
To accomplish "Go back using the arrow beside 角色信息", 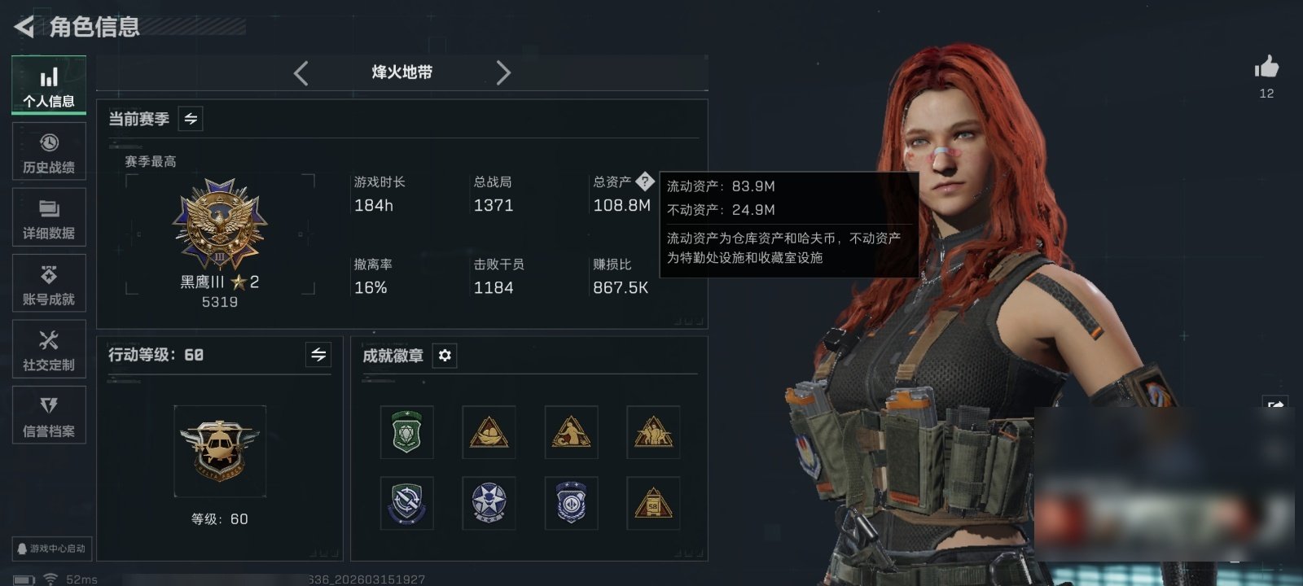I will pyautogui.click(x=24, y=27).
